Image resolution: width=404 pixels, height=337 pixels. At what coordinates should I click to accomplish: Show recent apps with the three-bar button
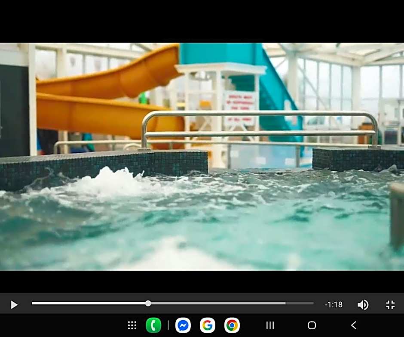click(x=270, y=325)
